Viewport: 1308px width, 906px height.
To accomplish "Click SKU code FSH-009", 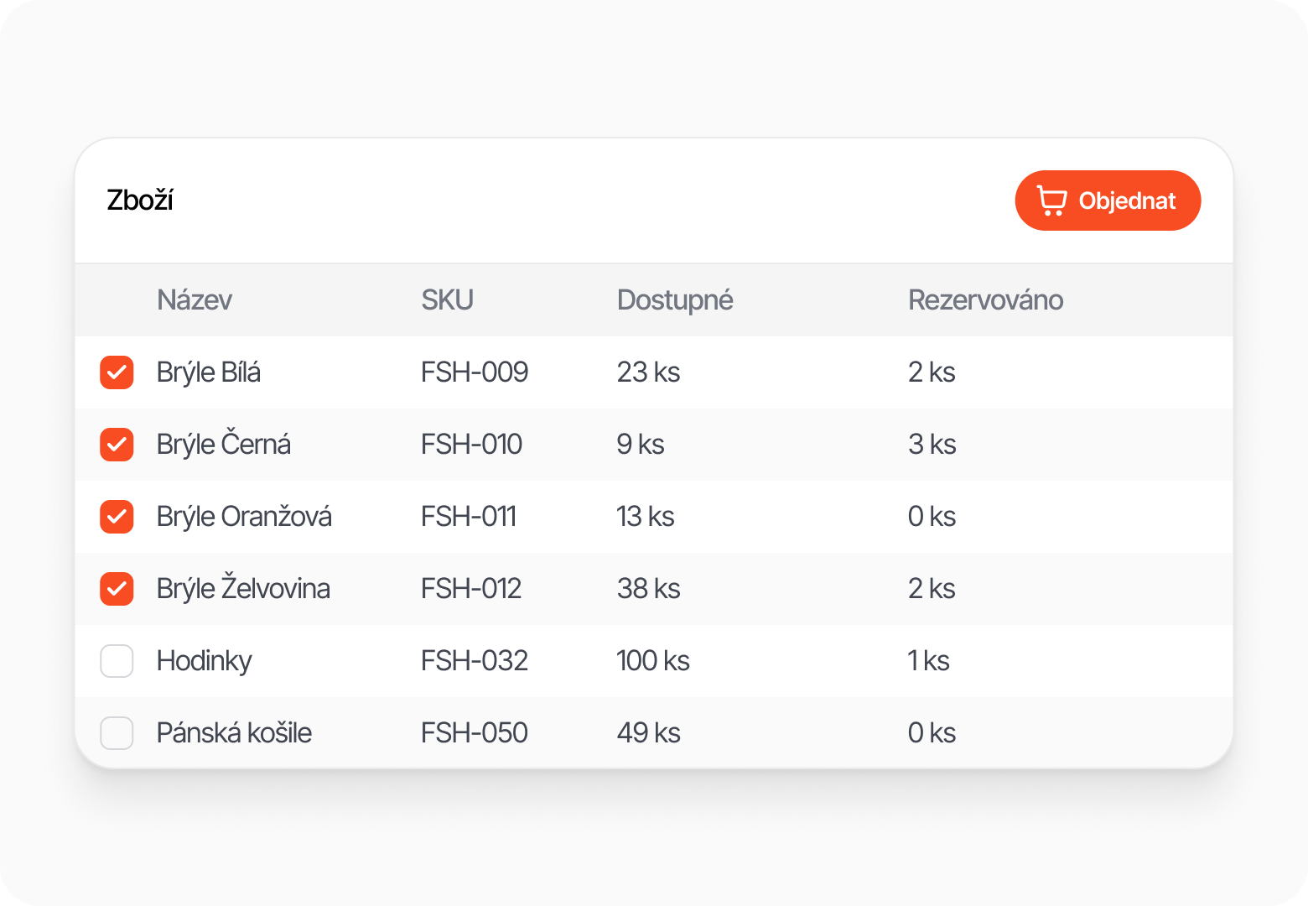I will tap(475, 372).
